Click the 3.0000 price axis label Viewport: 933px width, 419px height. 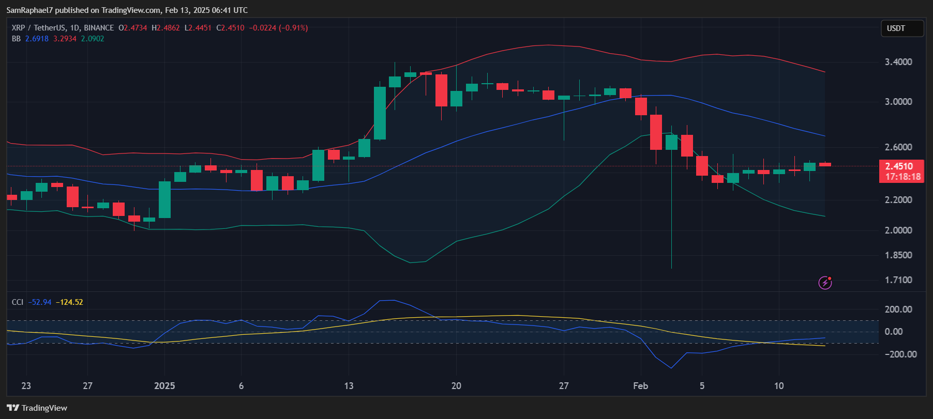click(898, 102)
